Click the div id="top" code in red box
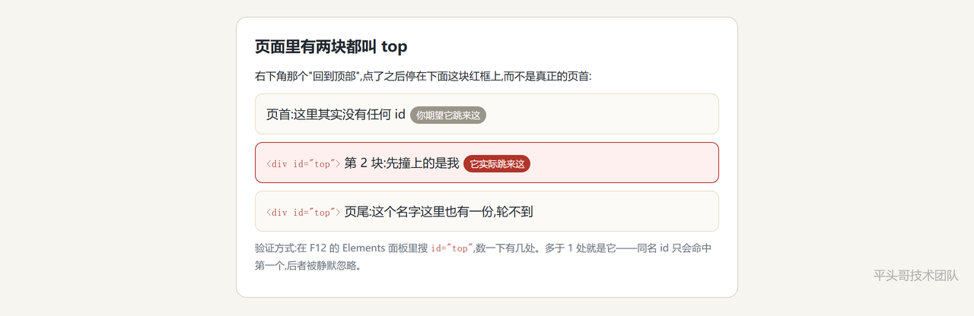974x316 pixels. coord(304,164)
